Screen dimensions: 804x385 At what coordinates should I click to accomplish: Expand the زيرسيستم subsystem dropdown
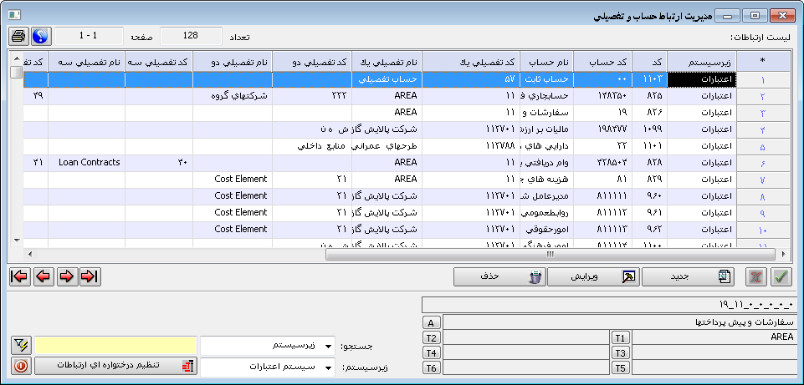point(326,367)
